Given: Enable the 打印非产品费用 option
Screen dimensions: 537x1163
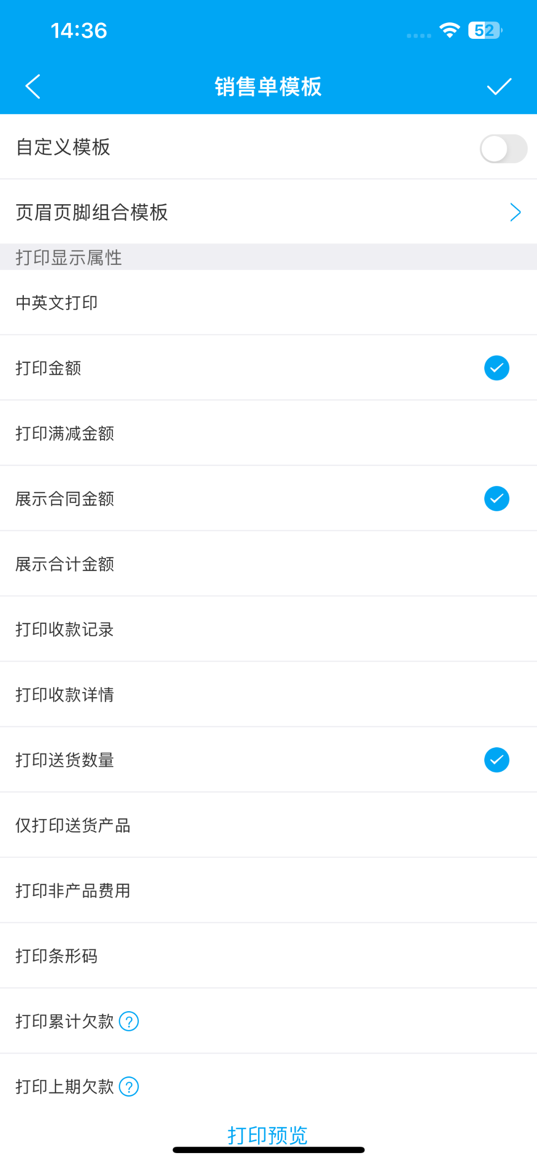Looking at the screenshot, I should click(x=268, y=890).
